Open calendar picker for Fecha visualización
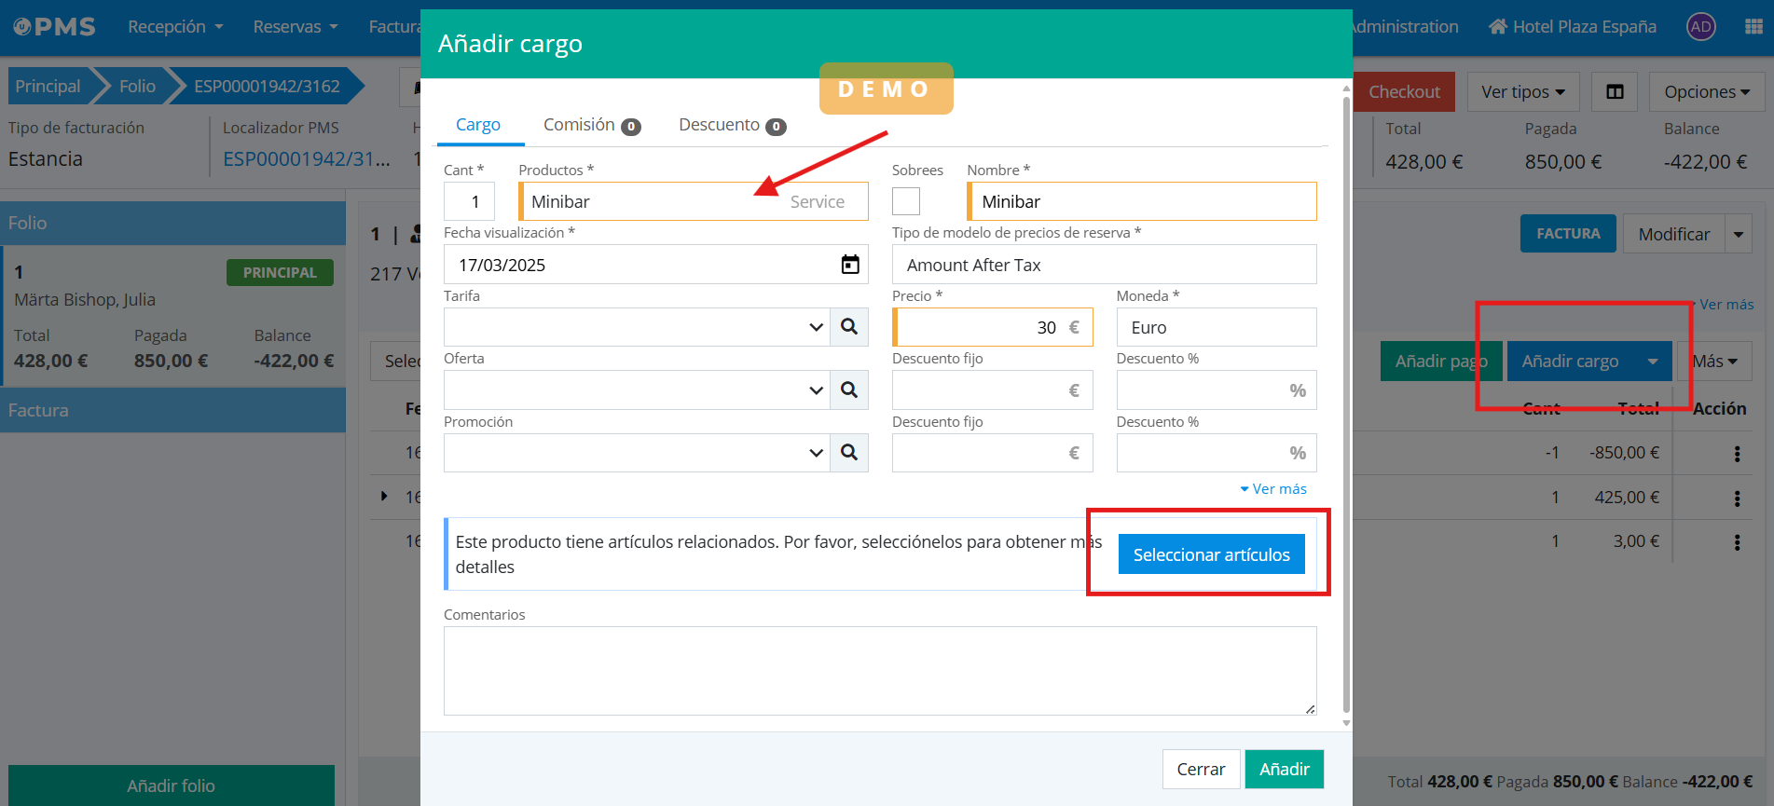This screenshot has height=806, width=1774. pos(849,265)
